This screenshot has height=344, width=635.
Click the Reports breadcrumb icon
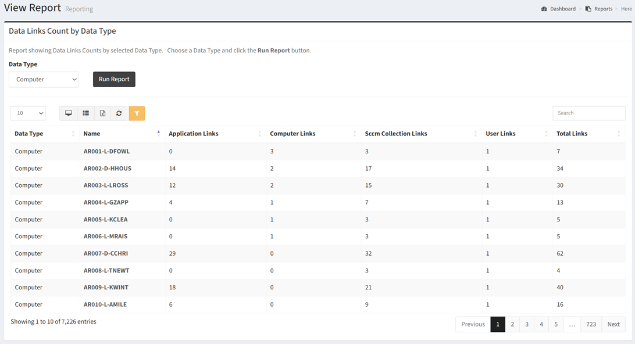[588, 9]
